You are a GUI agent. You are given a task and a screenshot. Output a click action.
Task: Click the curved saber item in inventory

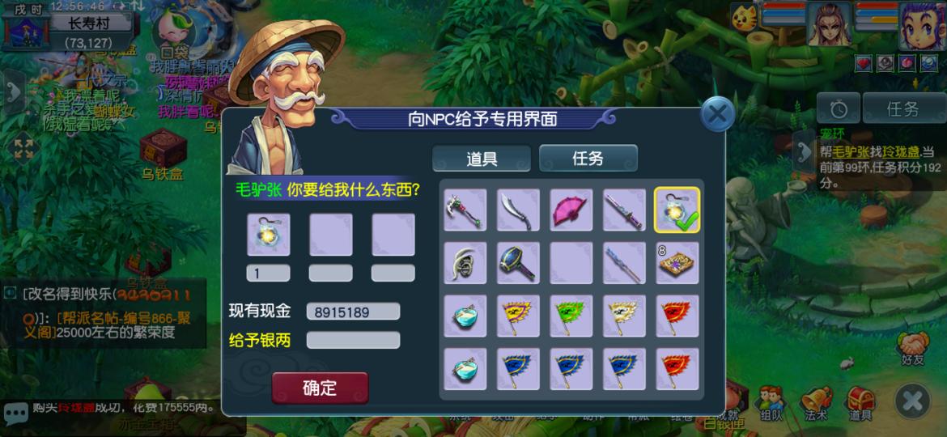(x=518, y=210)
